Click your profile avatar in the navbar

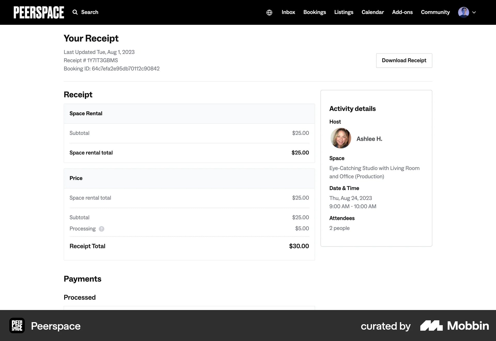[x=464, y=12]
